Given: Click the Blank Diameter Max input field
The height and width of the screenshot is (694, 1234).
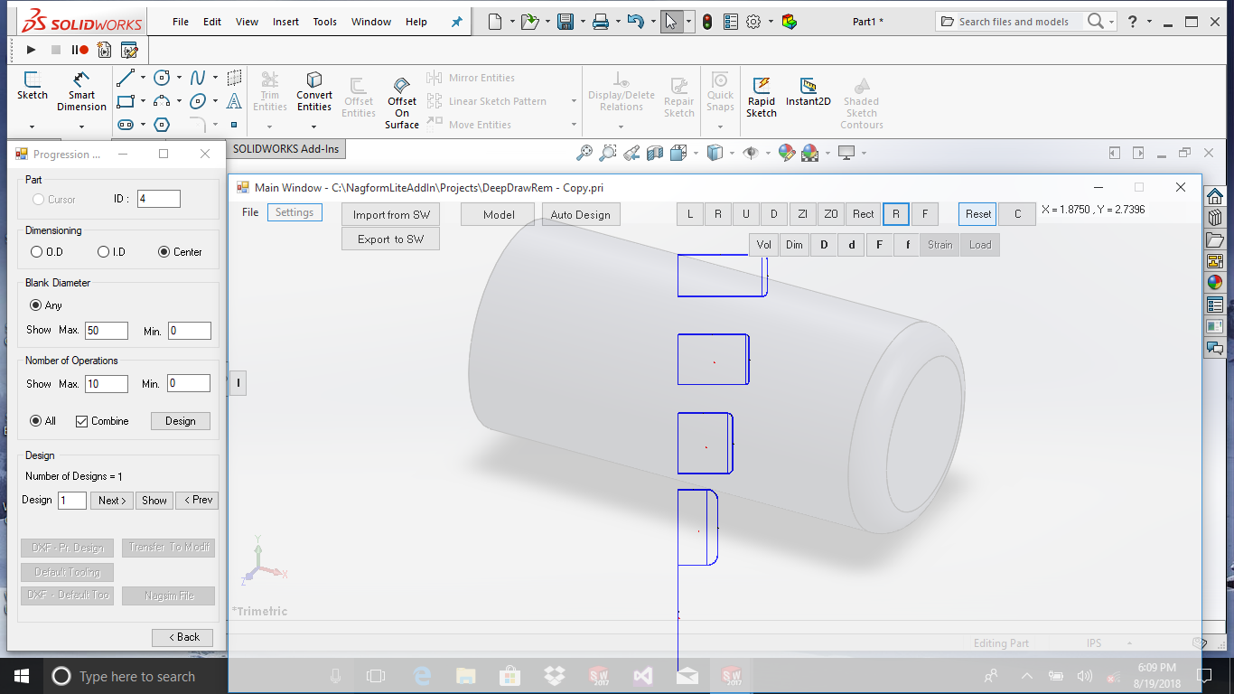Looking at the screenshot, I should click(x=107, y=331).
